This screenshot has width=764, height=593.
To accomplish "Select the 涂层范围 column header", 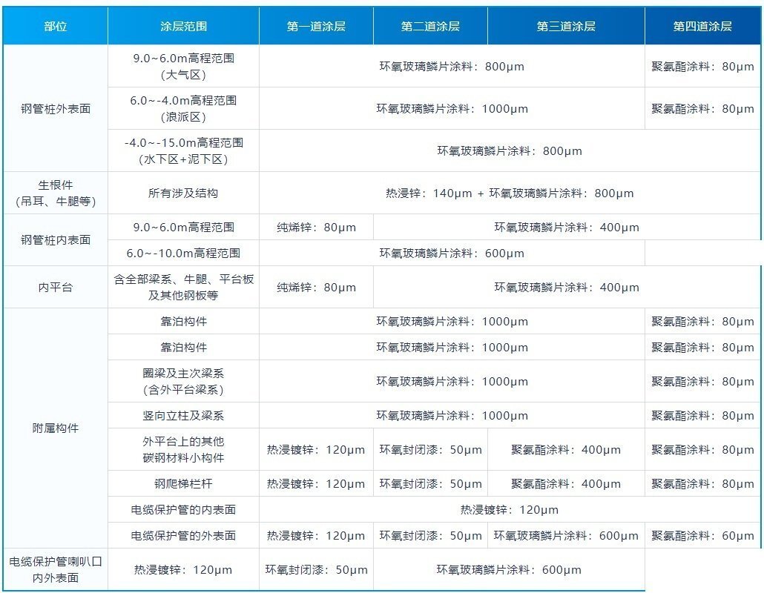I will [x=183, y=26].
